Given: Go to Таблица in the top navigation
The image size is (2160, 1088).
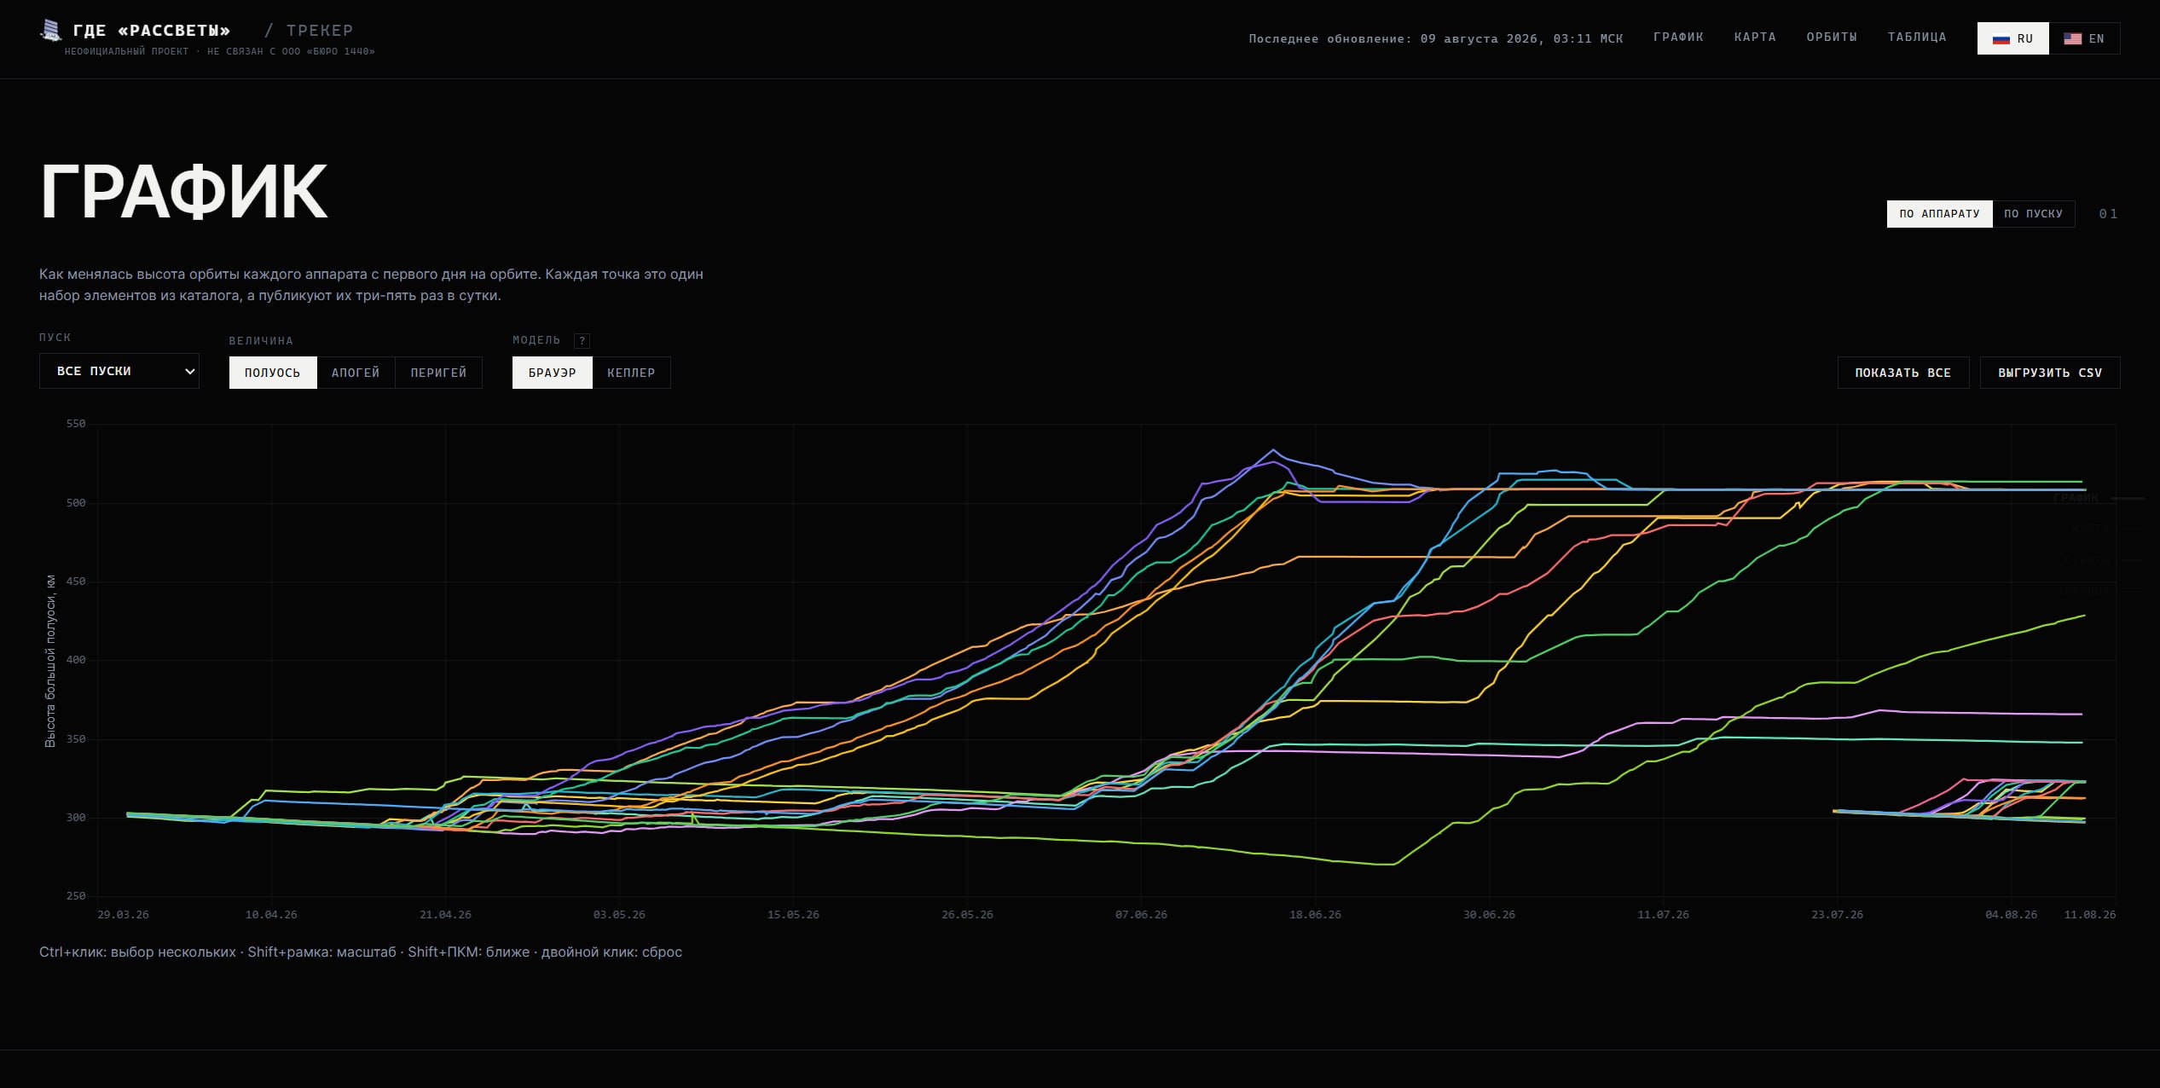Looking at the screenshot, I should pyautogui.click(x=1917, y=38).
